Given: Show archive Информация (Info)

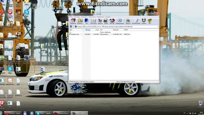Looking at the screenshot, I should (x=120, y=21).
